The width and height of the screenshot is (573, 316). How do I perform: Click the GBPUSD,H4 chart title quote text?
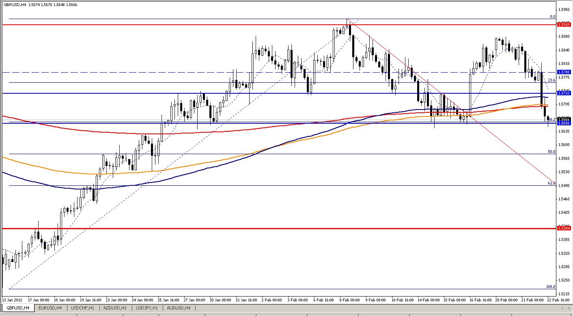(x=40, y=5)
